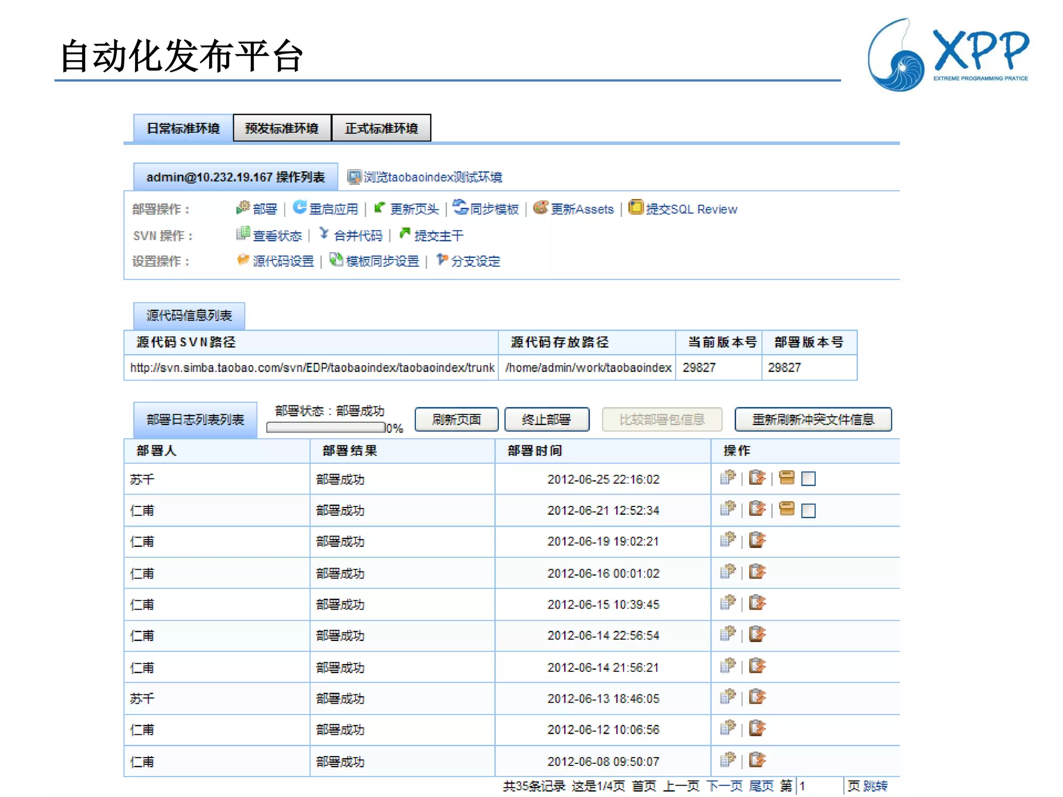Click the 分支设定 branch icon

442,259
